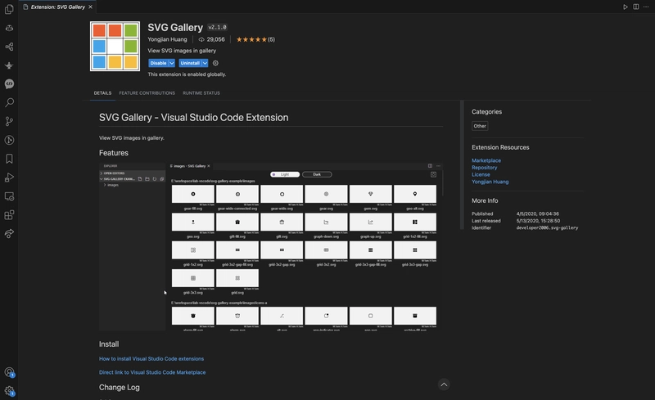Expand the Uninstall dropdown arrow

[205, 63]
